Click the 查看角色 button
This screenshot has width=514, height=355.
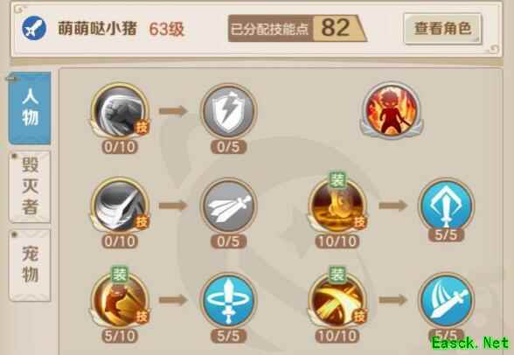(x=442, y=29)
